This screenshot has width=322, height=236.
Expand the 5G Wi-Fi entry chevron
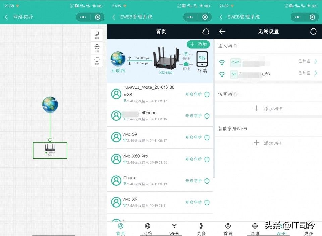point(316,73)
